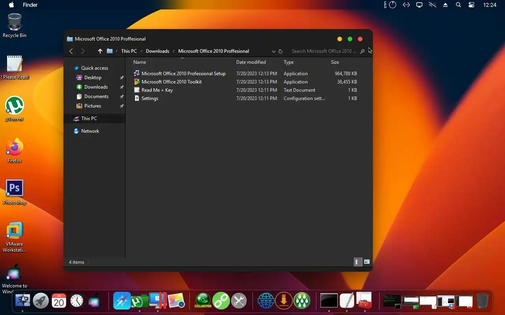Click This PC in the address breadcrumb
This screenshot has width=505, height=315.
[129, 51]
